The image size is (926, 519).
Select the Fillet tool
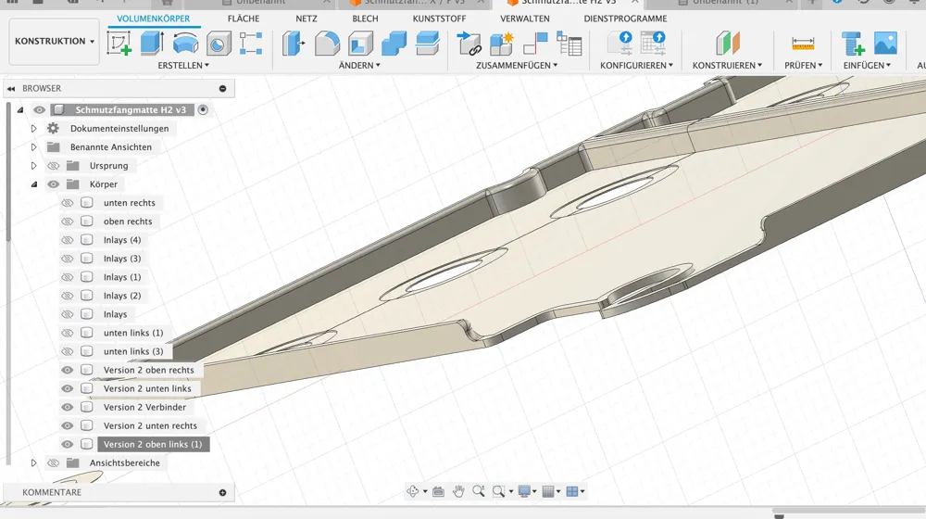click(x=327, y=44)
